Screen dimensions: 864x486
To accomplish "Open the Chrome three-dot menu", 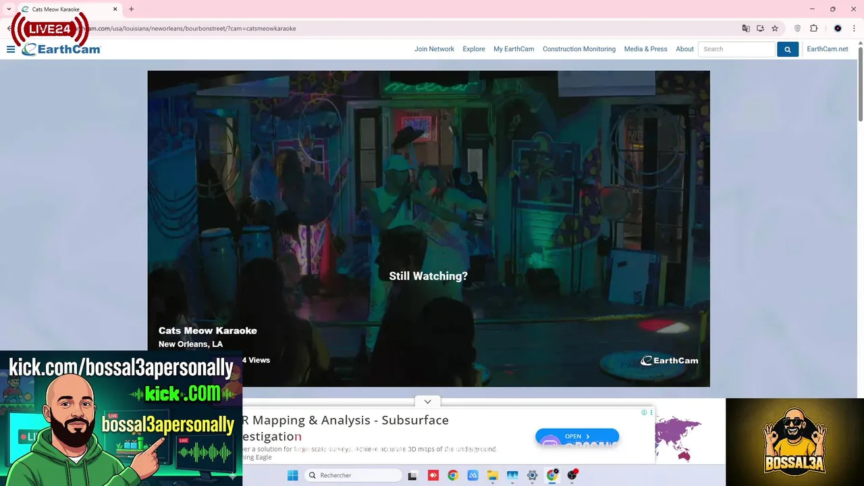I will click(x=855, y=28).
